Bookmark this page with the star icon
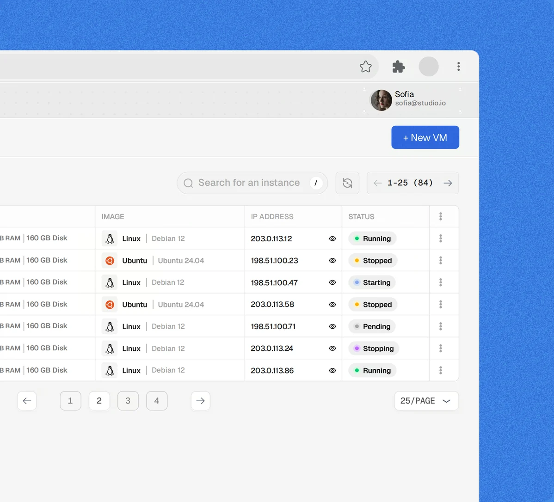554x502 pixels. tap(366, 67)
